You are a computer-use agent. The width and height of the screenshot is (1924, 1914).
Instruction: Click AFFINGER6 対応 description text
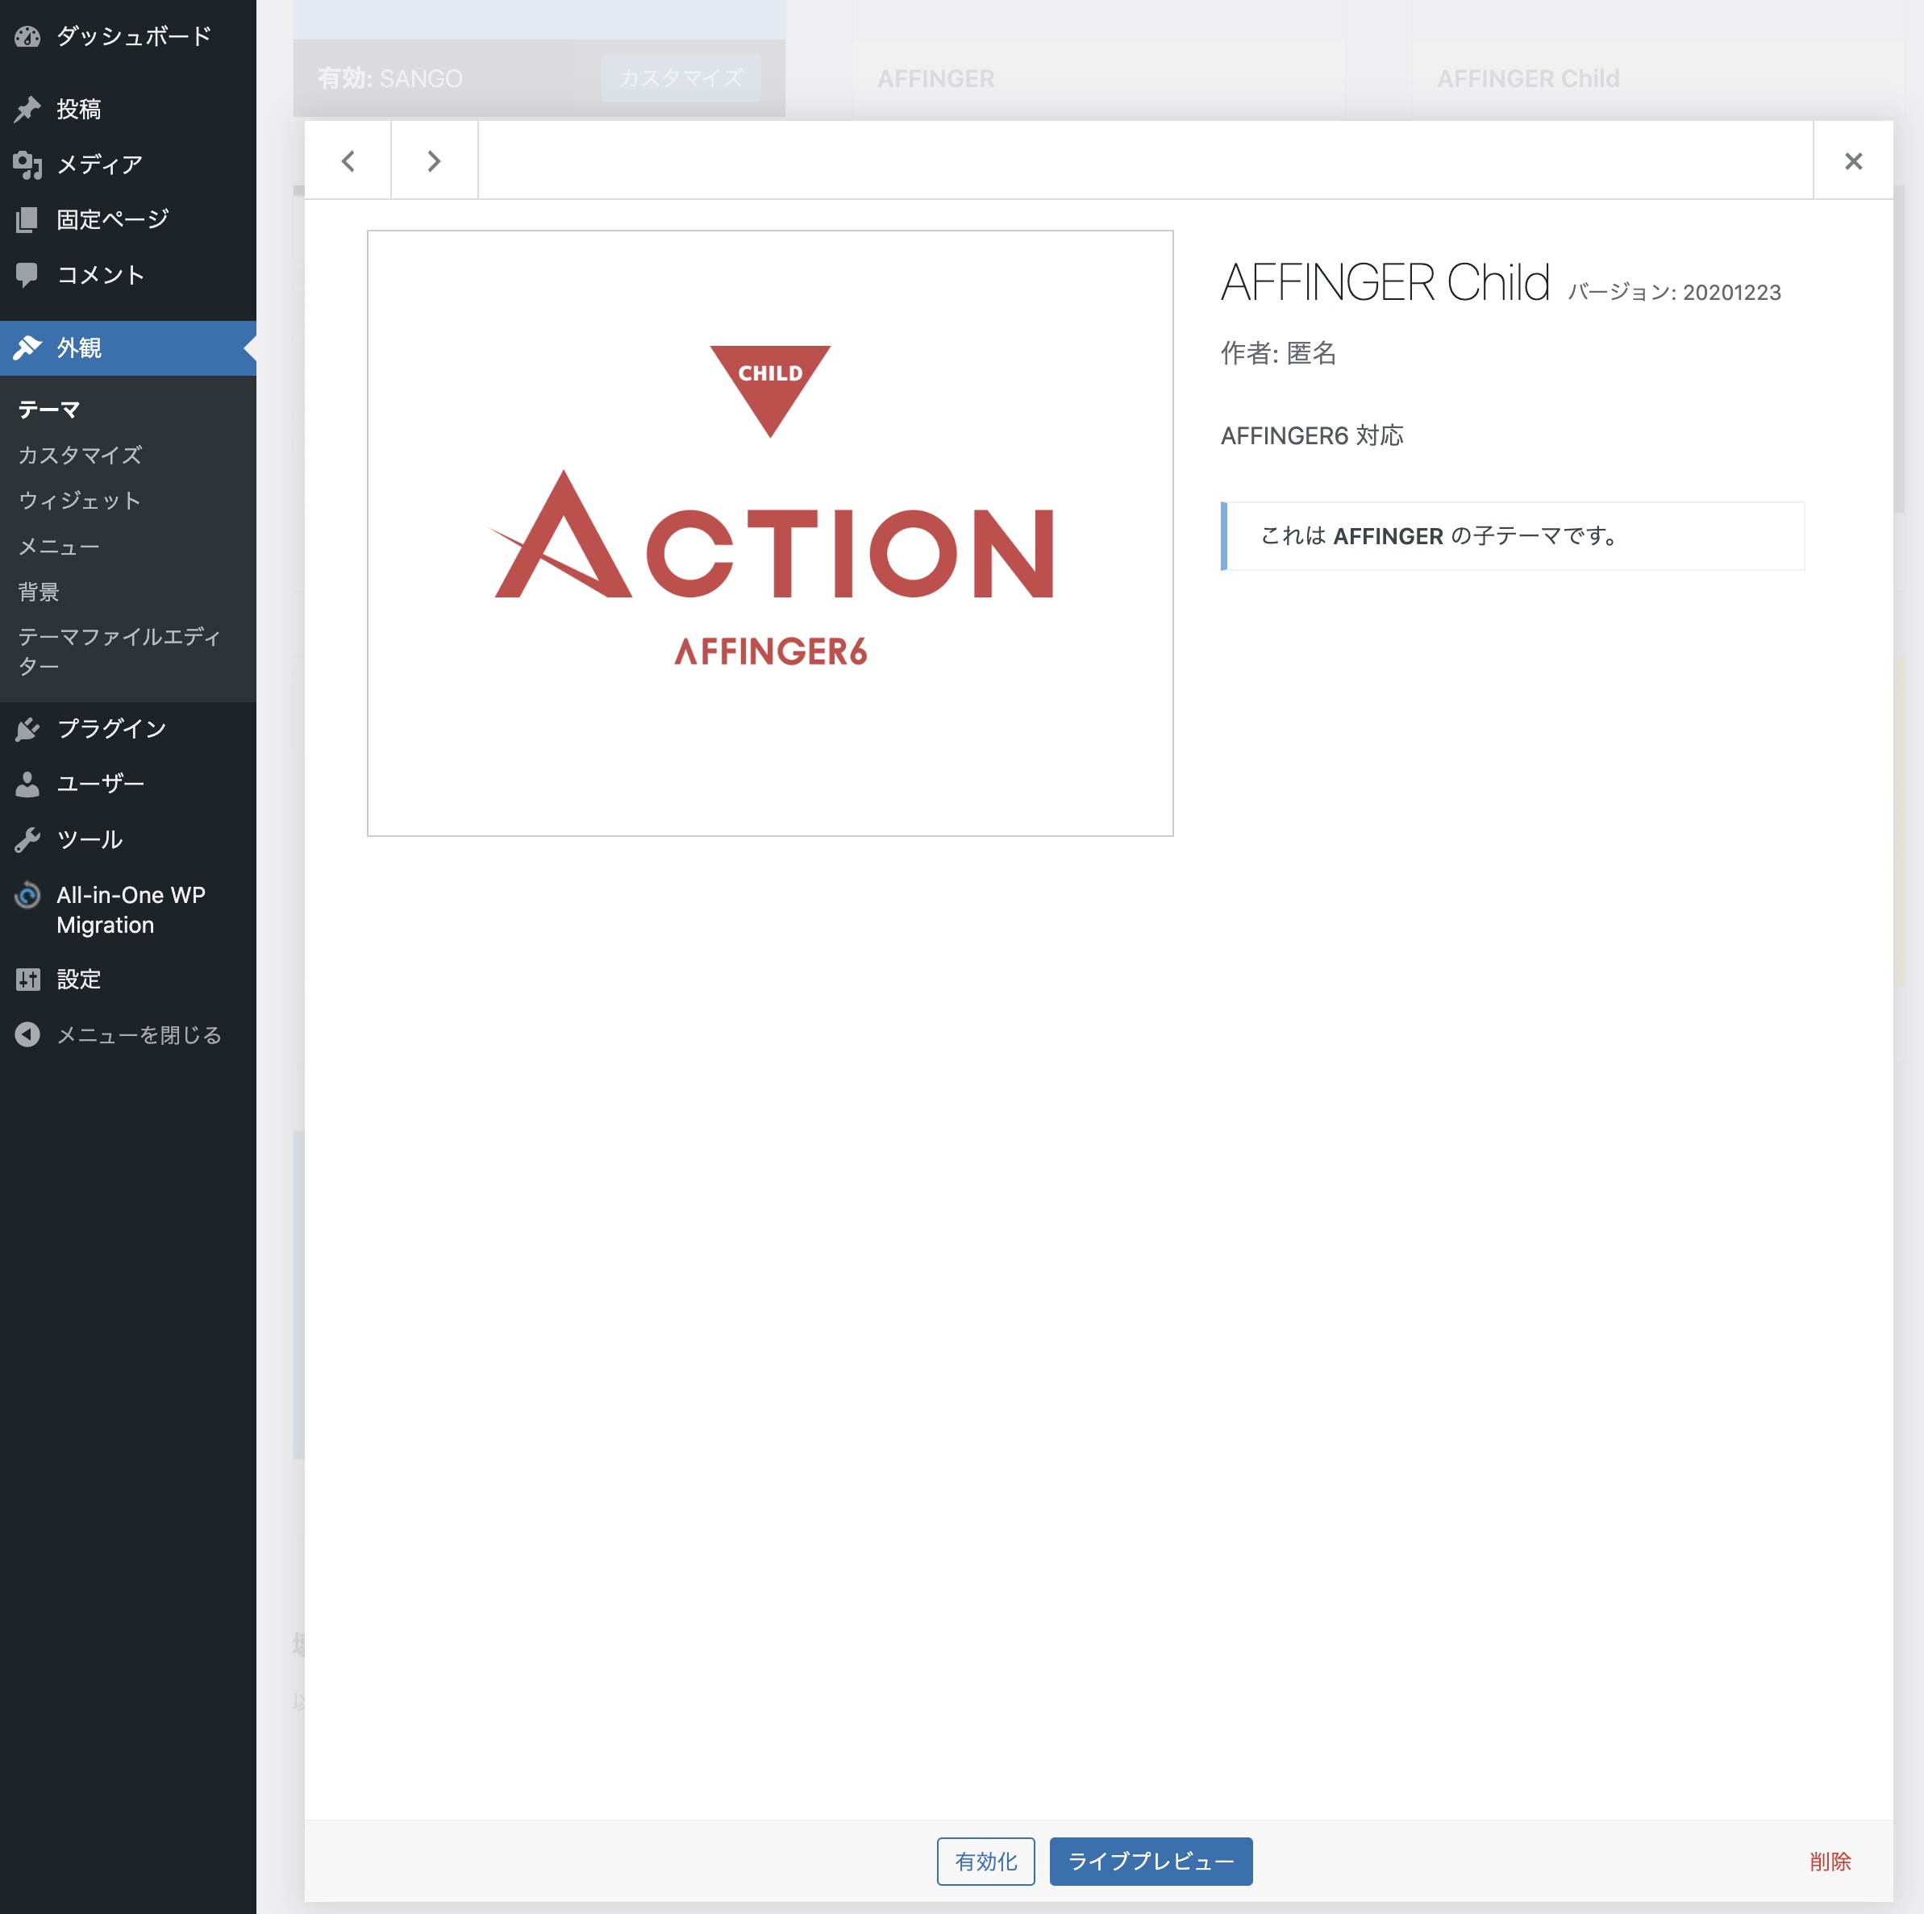(x=1311, y=435)
